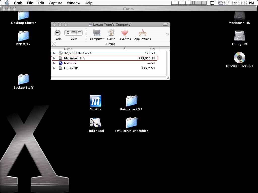Select the Backup Stuff folder icon
Screen dimensions: 258x193
click(x=23, y=79)
